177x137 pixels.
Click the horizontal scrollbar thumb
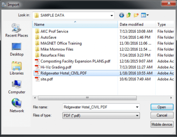pos(87,98)
